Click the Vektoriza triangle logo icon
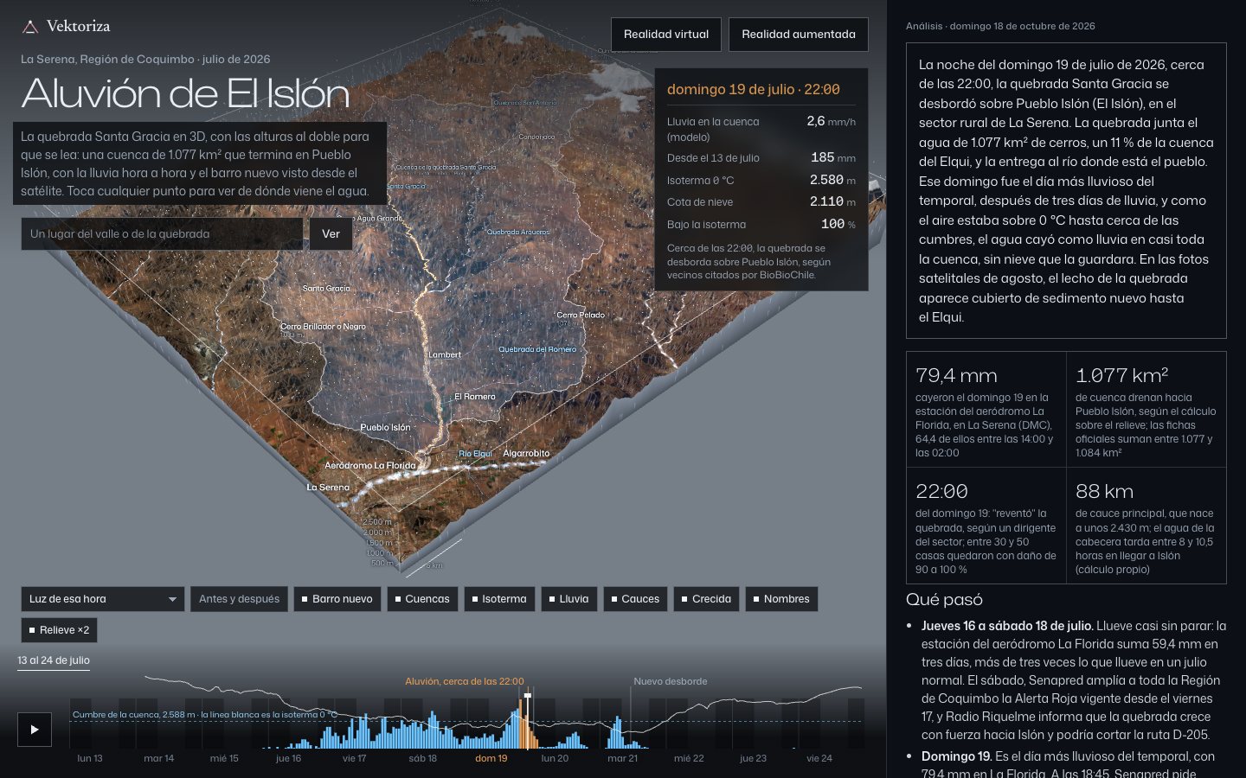 click(x=30, y=27)
